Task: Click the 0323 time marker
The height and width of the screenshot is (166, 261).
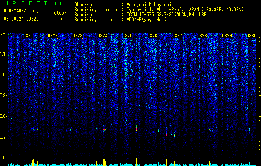Action: point(78,36)
